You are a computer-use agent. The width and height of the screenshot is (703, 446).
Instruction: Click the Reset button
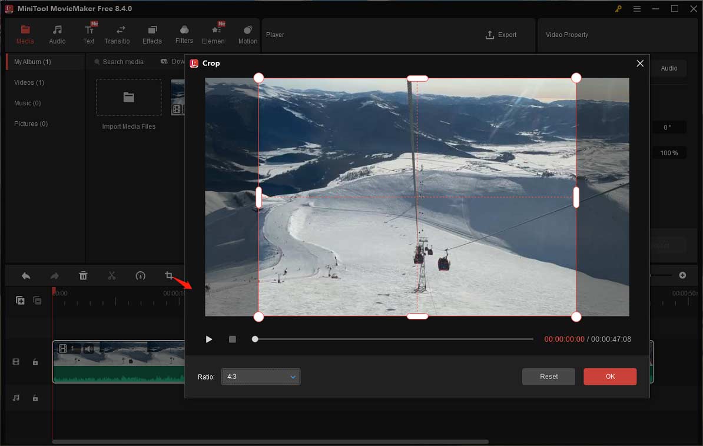click(548, 377)
